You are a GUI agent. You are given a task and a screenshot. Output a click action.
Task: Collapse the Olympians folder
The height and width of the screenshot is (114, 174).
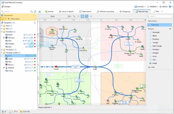coord(2,32)
